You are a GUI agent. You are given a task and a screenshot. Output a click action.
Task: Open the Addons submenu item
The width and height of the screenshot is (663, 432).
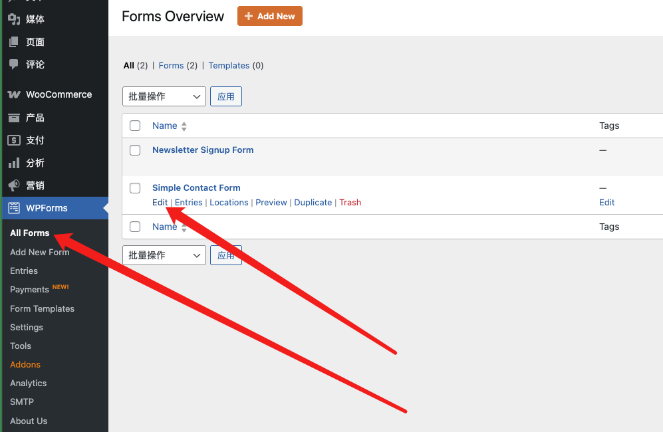click(25, 364)
